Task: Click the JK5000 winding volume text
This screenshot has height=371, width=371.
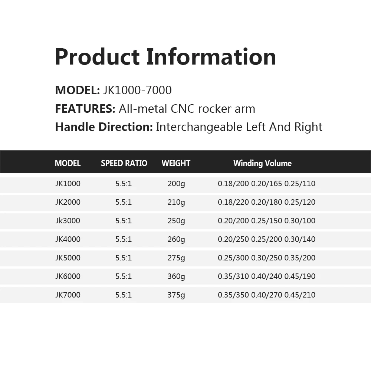Action: [x=267, y=258]
